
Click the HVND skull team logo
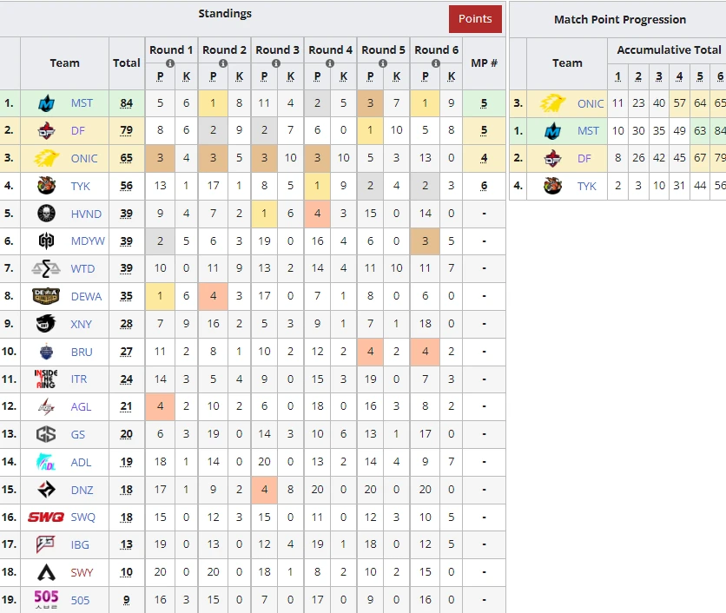click(x=46, y=214)
